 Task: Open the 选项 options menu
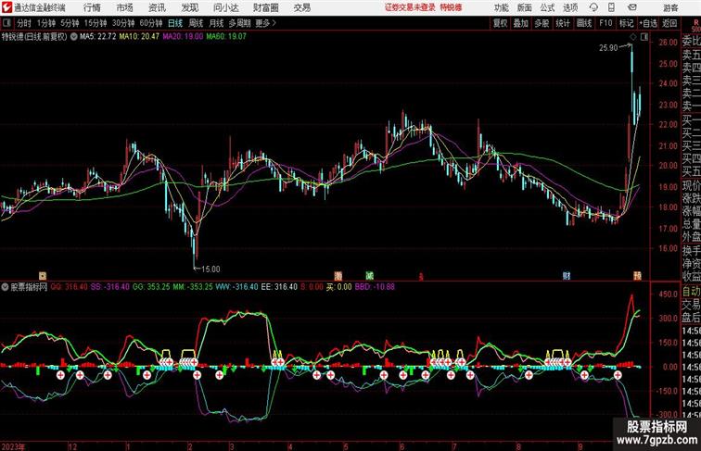pos(570,7)
